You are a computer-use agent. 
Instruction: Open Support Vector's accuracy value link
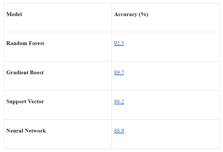(119, 102)
